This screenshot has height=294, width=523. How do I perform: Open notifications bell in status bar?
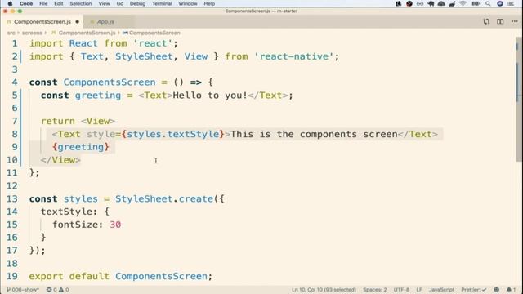[511, 290]
